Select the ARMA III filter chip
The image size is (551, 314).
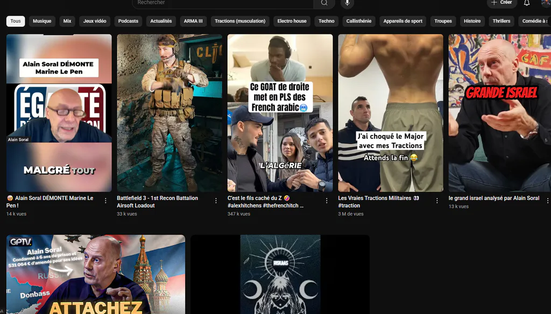(193, 21)
